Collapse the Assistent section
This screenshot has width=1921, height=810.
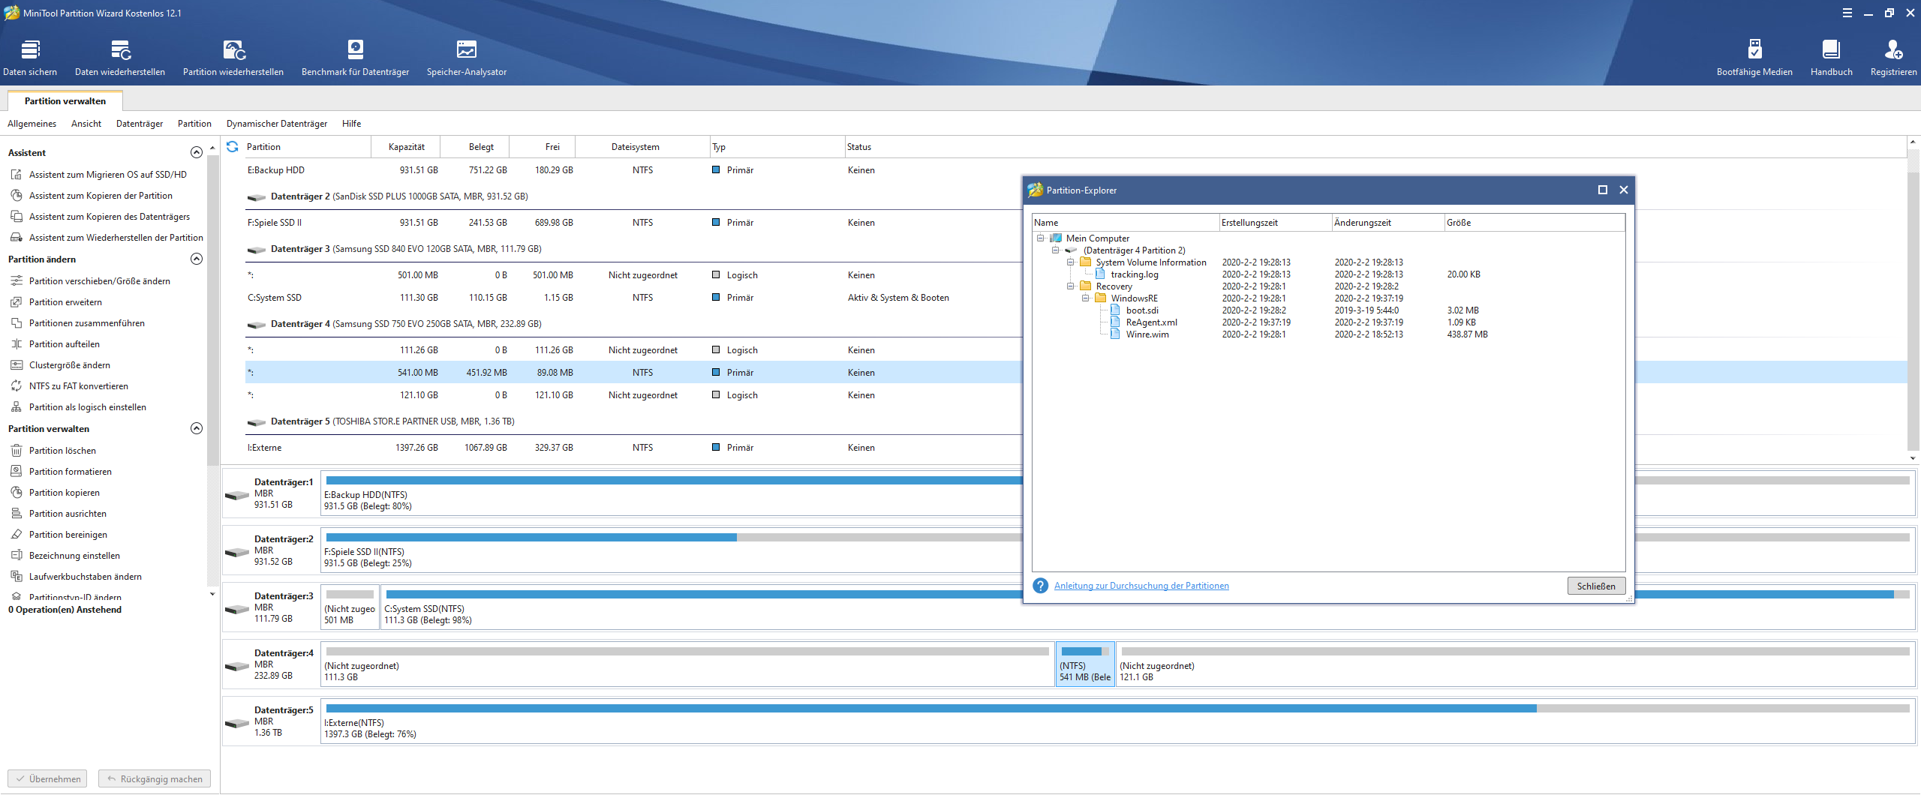[x=197, y=152]
